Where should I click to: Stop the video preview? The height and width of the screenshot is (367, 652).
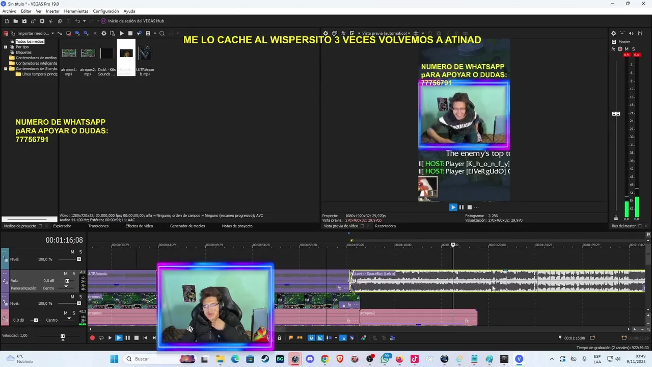coord(470,207)
